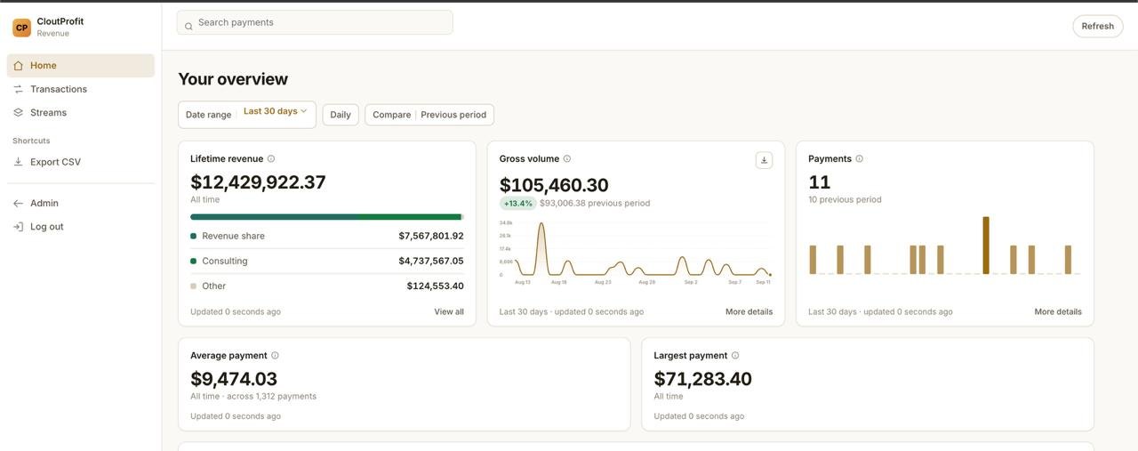Open the Daily granularity selector
Screen dimensions: 1138x451
point(341,115)
